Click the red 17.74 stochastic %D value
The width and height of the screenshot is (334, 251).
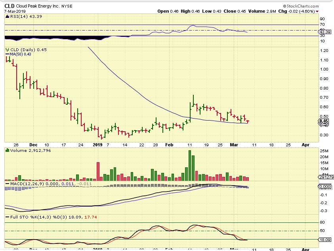pos(90,217)
